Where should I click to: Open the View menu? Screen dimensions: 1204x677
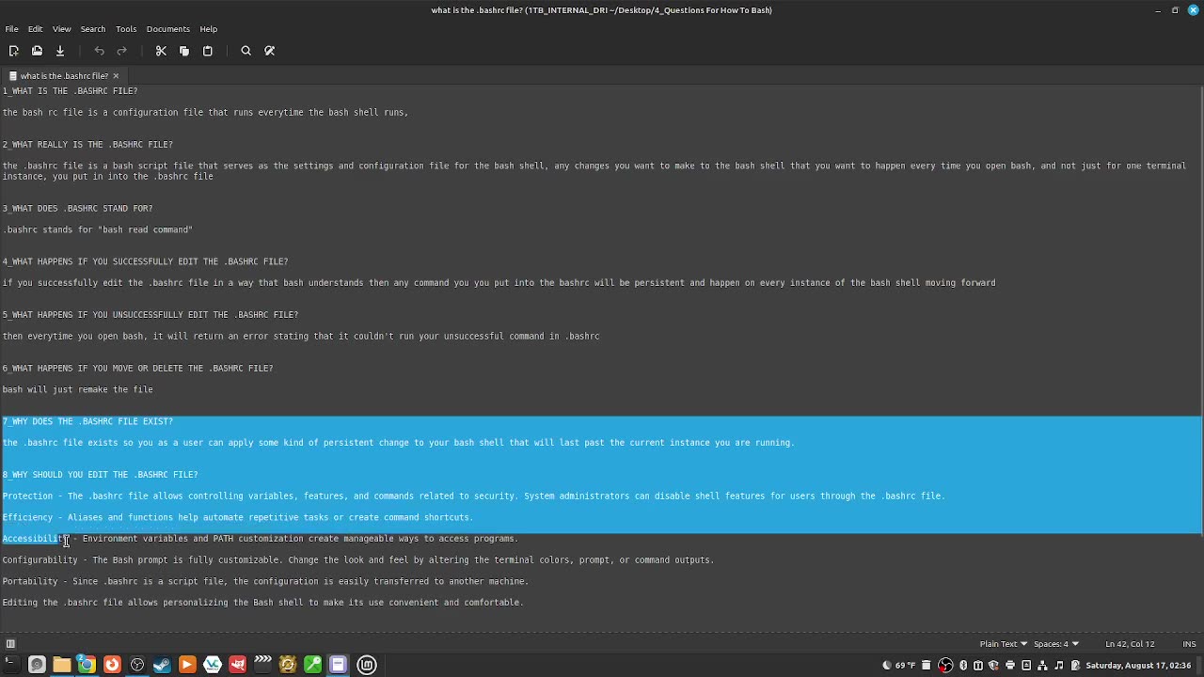(61, 29)
